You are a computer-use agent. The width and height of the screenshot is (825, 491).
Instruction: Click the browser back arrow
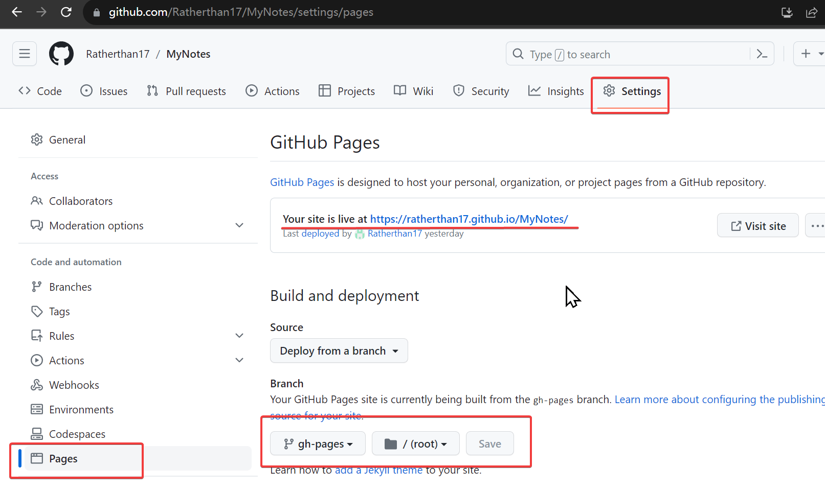17,12
